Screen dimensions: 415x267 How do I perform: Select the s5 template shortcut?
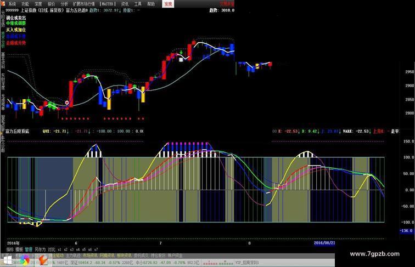tap(84, 249)
